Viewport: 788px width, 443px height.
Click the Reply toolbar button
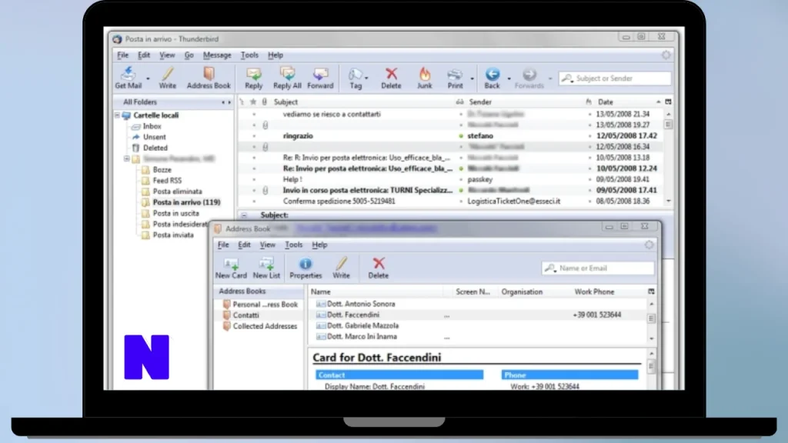coord(254,78)
